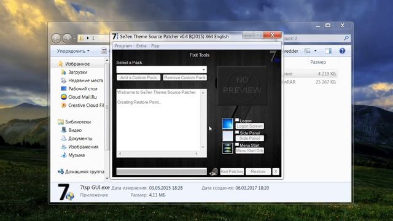Image resolution: width=393 pixels, height=221 pixels.
Task: Open the Program menu
Action: pos(123,46)
